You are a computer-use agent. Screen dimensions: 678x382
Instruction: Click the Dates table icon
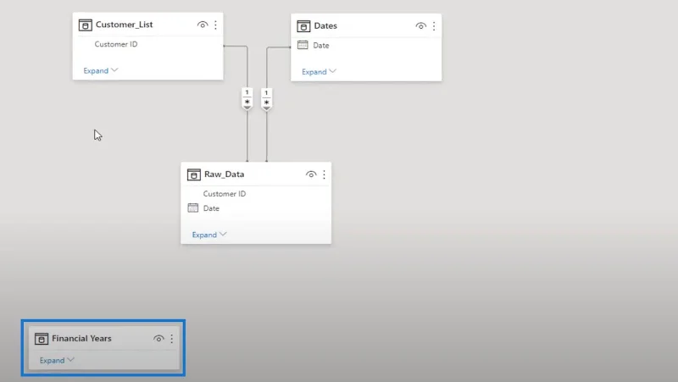[x=303, y=26]
